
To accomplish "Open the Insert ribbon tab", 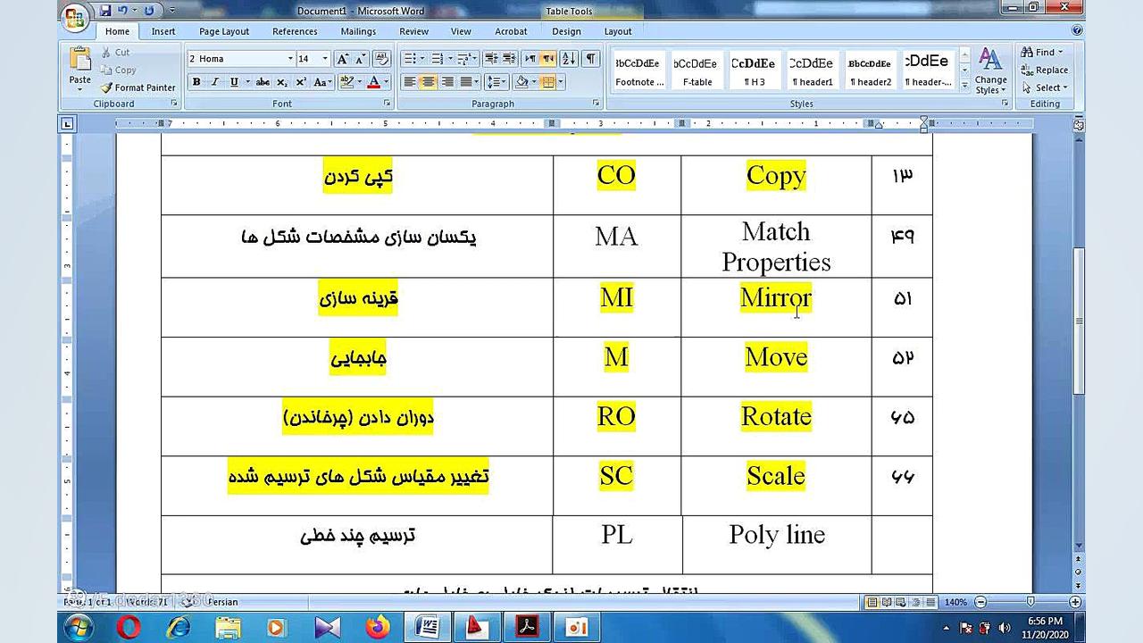I will pyautogui.click(x=163, y=31).
